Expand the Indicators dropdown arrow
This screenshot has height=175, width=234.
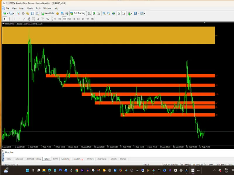[x=131, y=13]
